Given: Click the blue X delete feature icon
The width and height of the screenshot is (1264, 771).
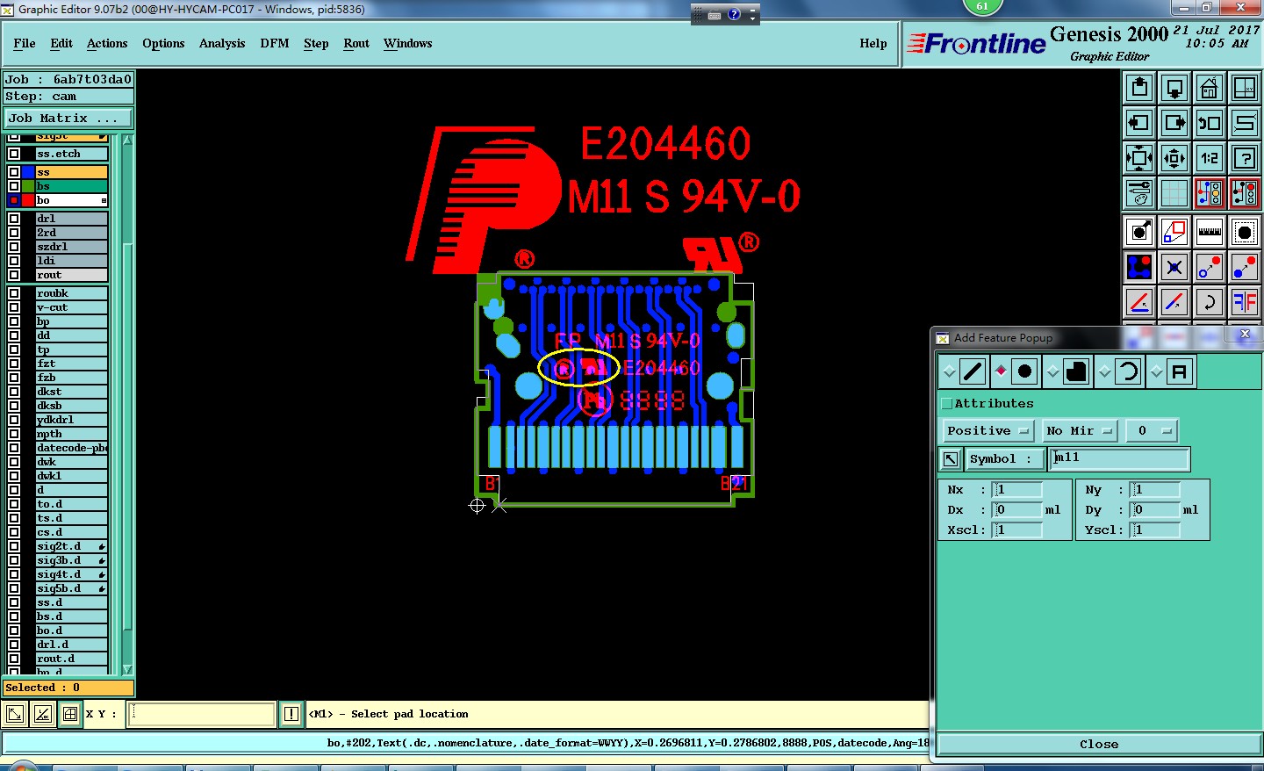Looking at the screenshot, I should [1174, 267].
